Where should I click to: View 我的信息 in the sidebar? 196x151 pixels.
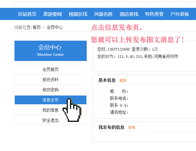coord(51,110)
